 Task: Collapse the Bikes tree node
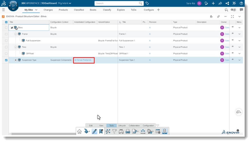(x=12, y=27)
